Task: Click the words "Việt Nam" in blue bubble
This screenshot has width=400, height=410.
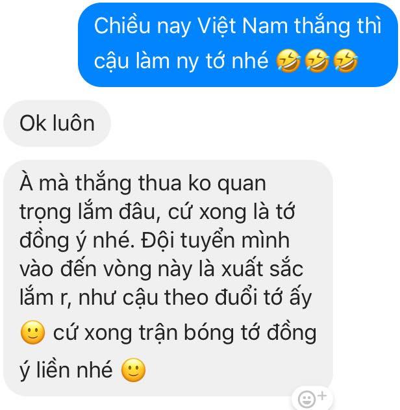Action: (x=242, y=26)
